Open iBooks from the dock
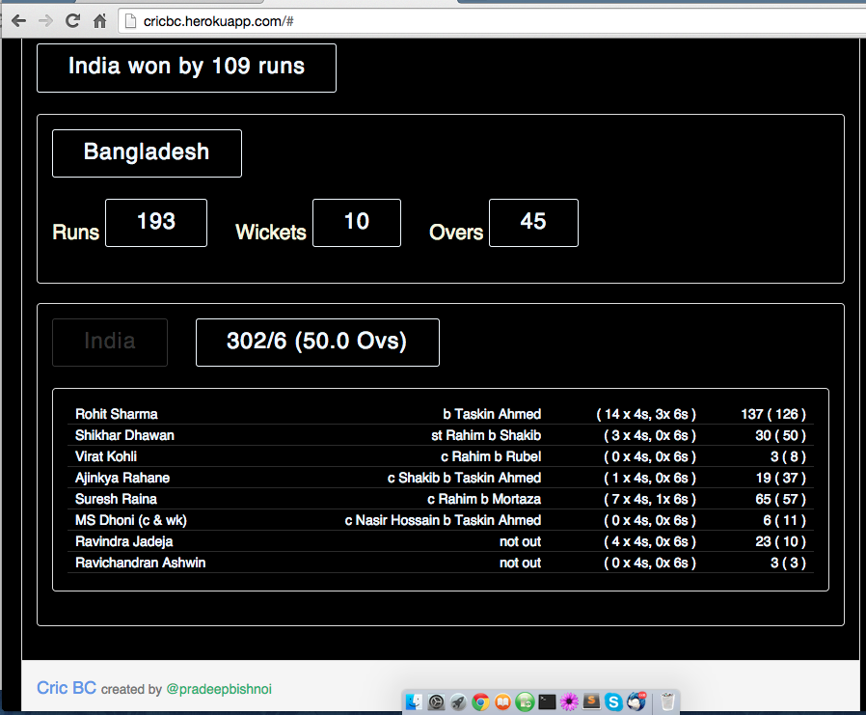The width and height of the screenshot is (866, 715). [x=502, y=701]
